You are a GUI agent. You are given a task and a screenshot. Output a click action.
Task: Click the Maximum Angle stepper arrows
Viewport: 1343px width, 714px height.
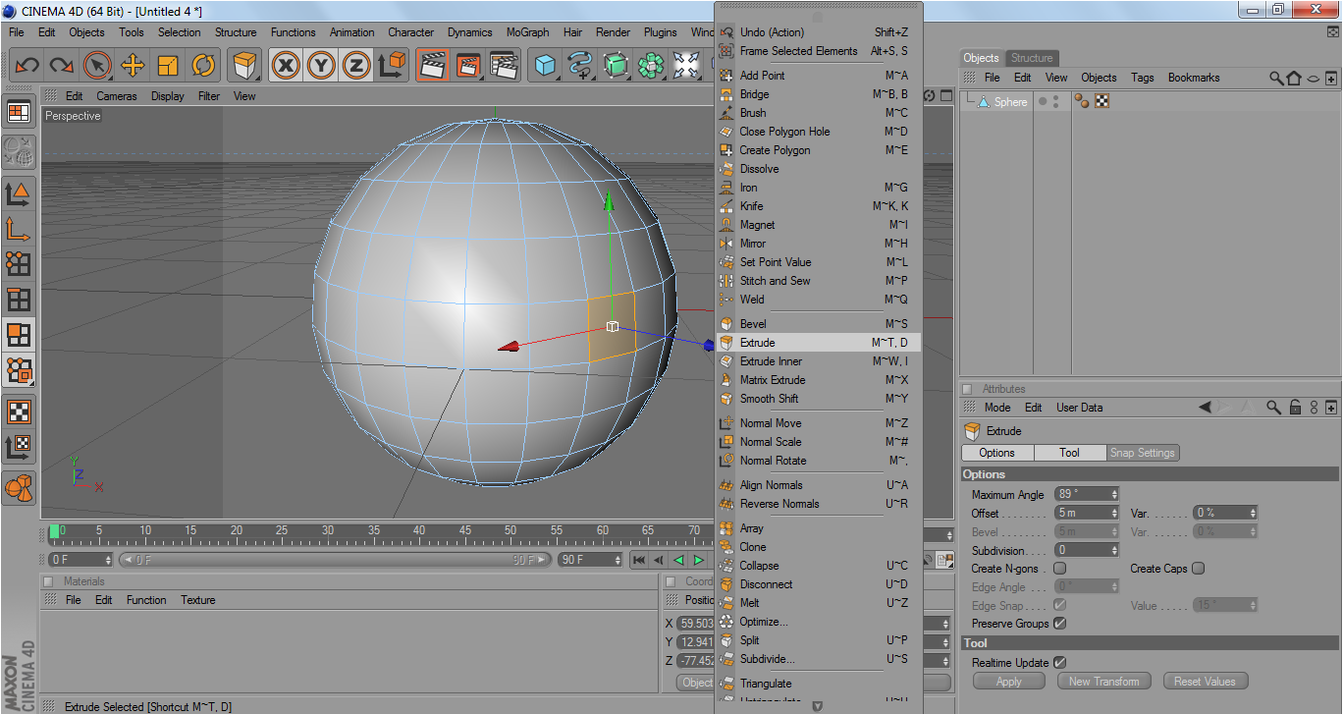click(1114, 495)
